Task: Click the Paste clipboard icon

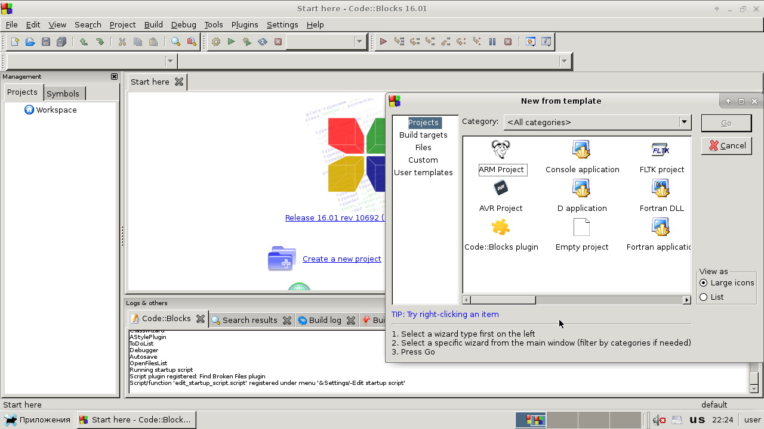Action: tap(153, 42)
